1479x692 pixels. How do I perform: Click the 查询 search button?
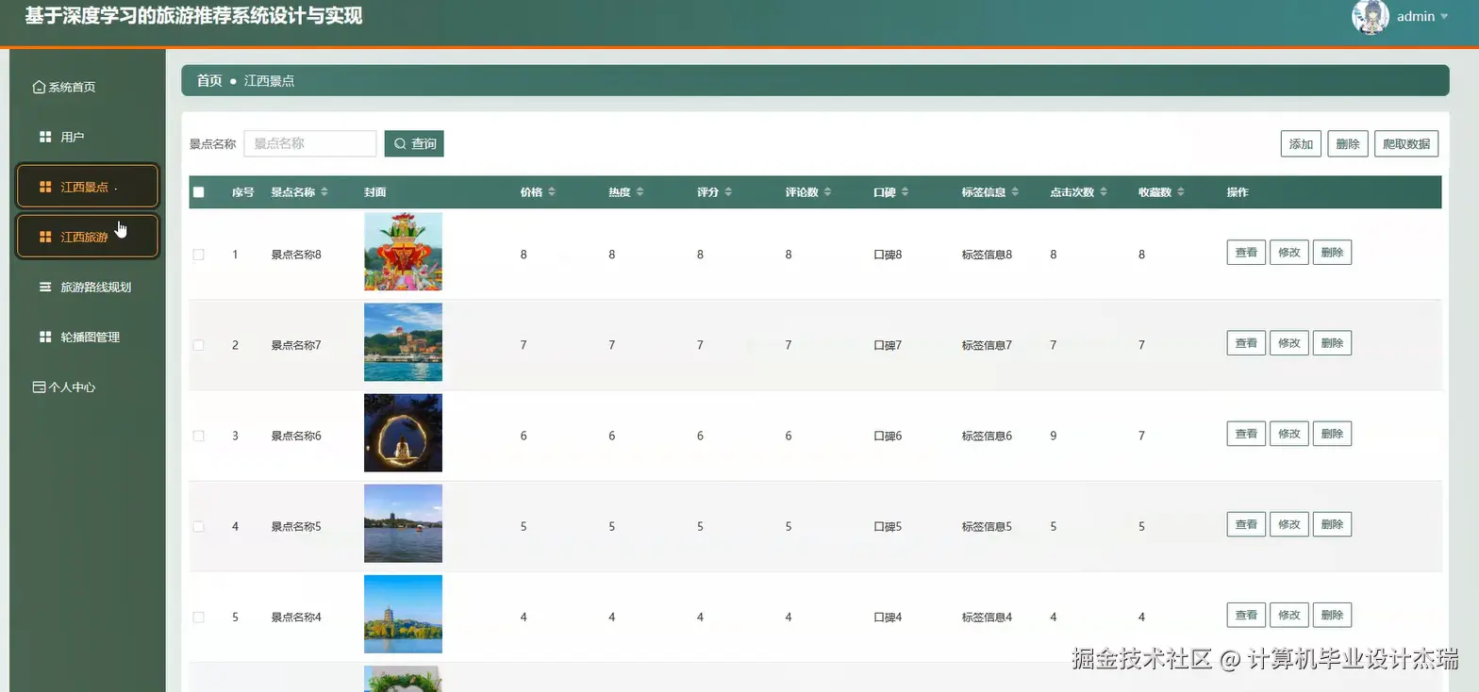pyautogui.click(x=414, y=143)
